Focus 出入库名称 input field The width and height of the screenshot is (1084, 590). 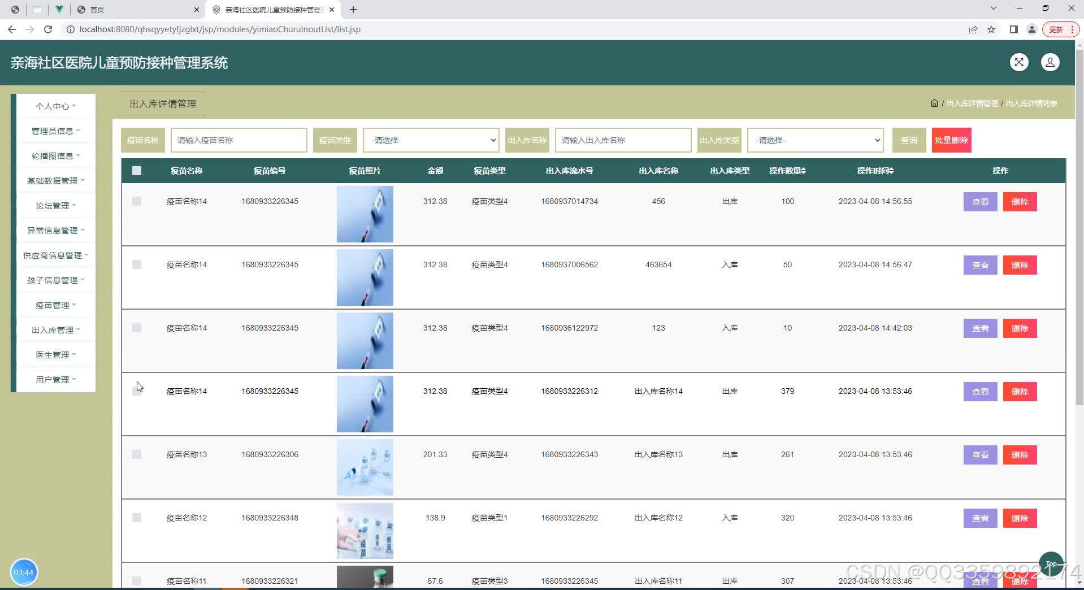[623, 140]
